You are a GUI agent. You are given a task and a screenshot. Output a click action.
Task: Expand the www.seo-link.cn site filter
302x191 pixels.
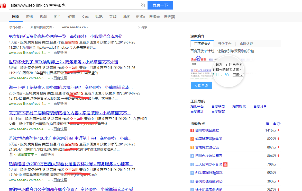[x=75, y=27]
